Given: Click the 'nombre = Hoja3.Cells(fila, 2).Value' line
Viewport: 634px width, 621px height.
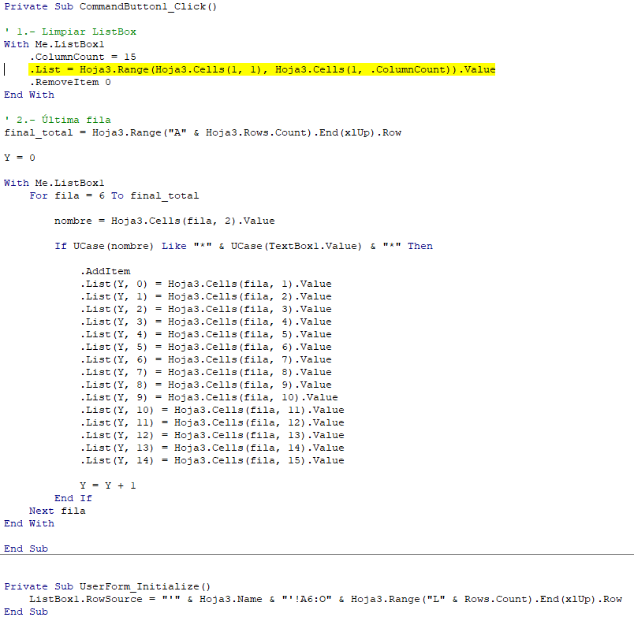Looking at the screenshot, I should click(x=164, y=221).
